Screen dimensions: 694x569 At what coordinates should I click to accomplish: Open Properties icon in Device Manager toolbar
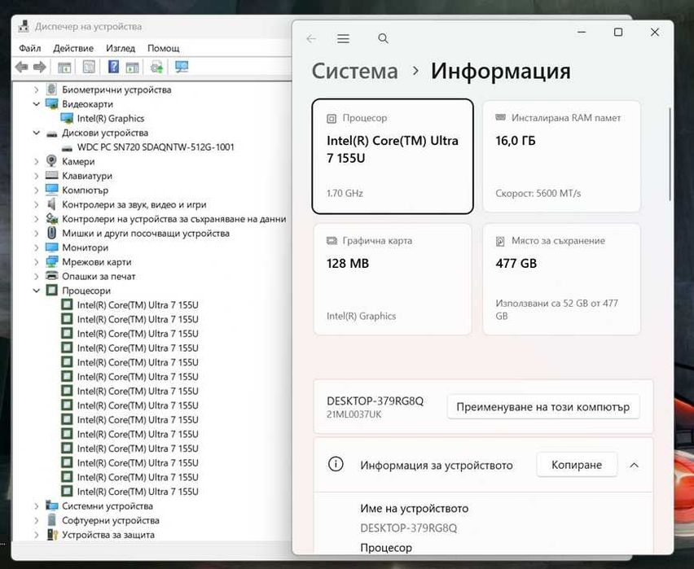click(x=89, y=67)
